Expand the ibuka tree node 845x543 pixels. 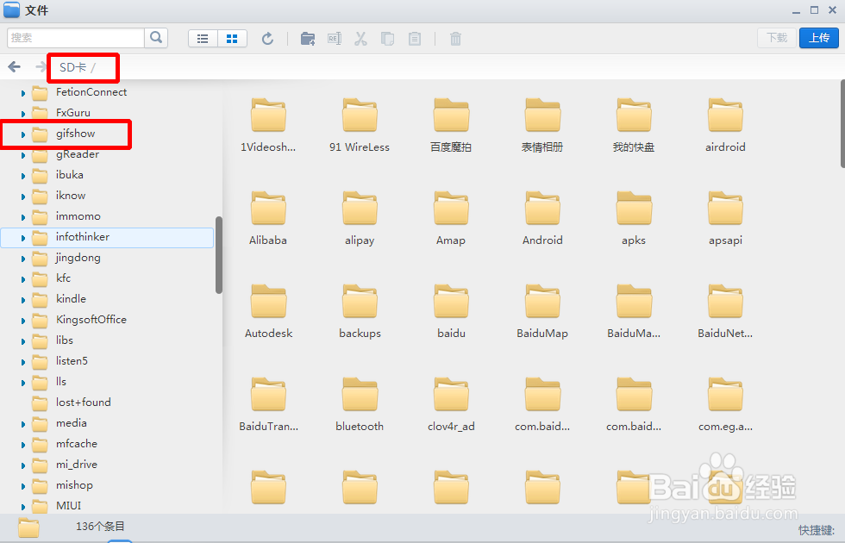(x=22, y=176)
